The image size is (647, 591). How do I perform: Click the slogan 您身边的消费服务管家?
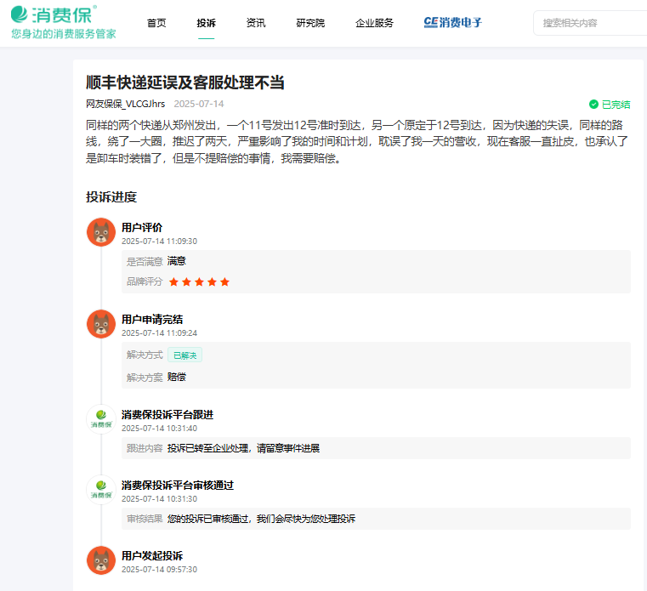64,34
